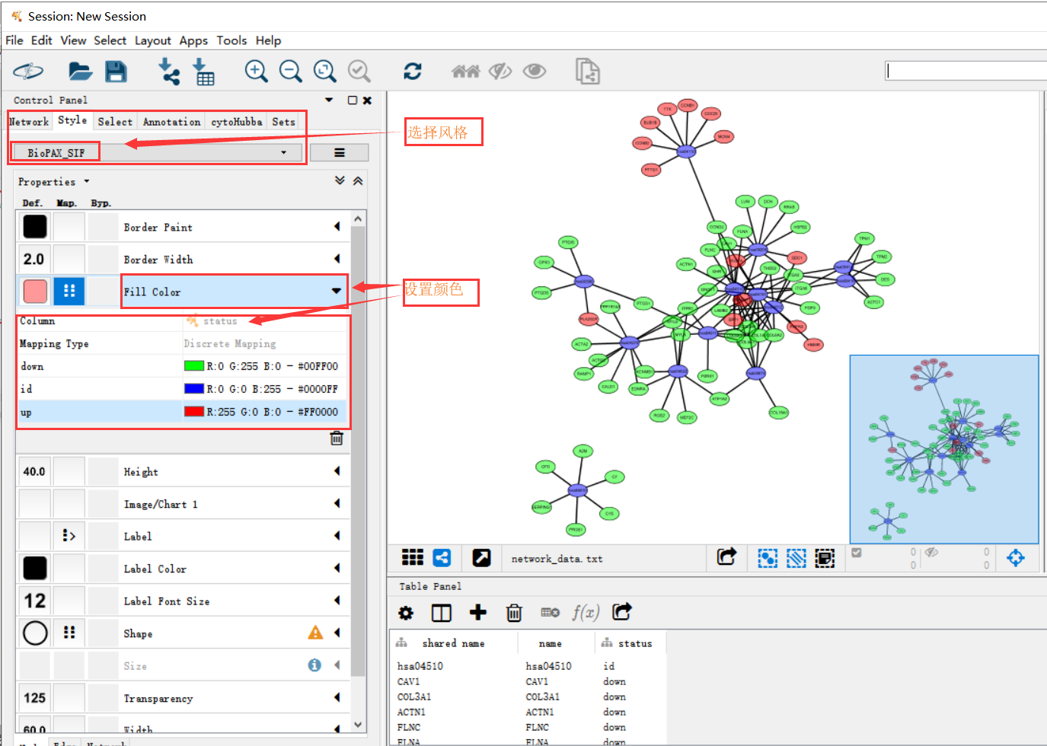This screenshot has width=1047, height=746.
Task: Open the Properties dropdown
Action: tap(54, 182)
